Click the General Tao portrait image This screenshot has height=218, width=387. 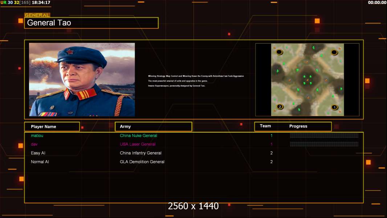82,80
